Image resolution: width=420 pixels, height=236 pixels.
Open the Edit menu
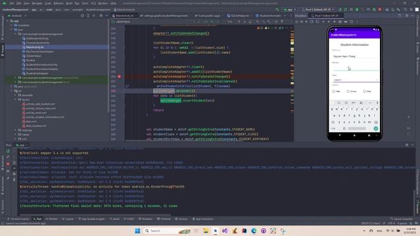[19, 3]
